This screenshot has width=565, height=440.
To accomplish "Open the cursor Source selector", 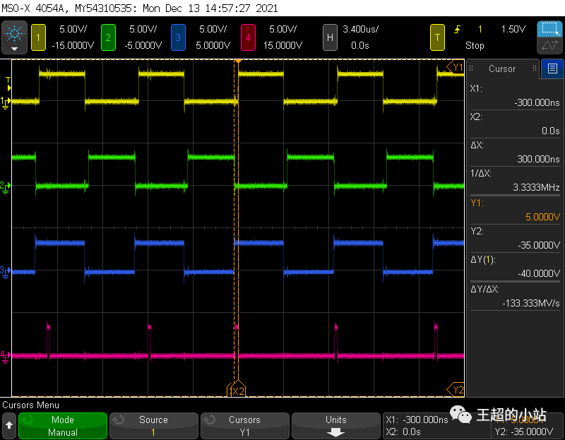I will point(153,426).
